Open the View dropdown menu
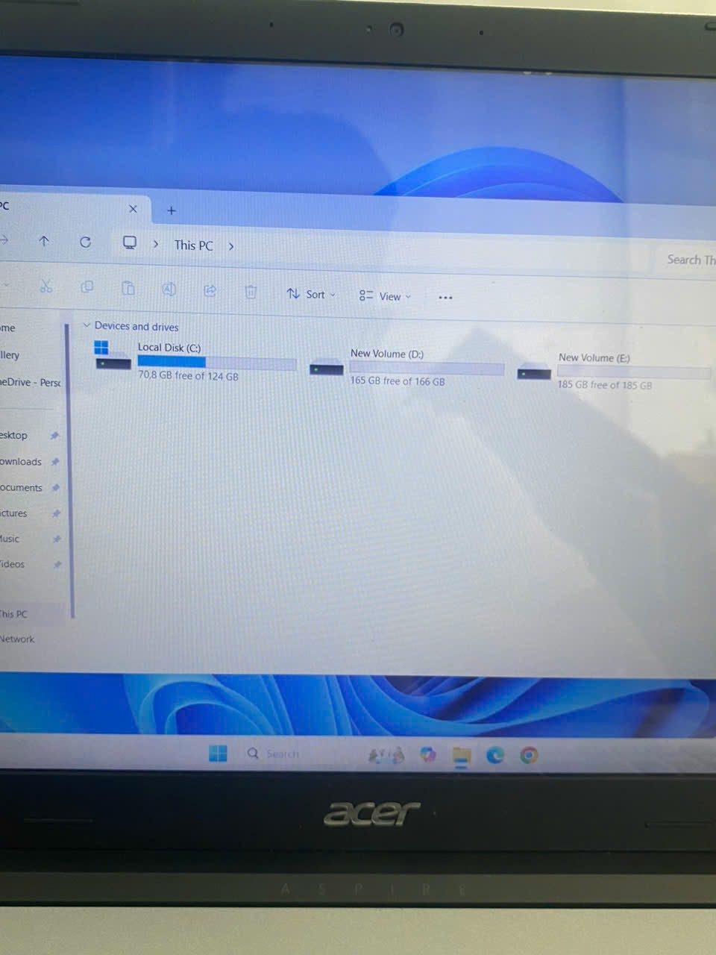The height and width of the screenshot is (955, 716). 385,296
